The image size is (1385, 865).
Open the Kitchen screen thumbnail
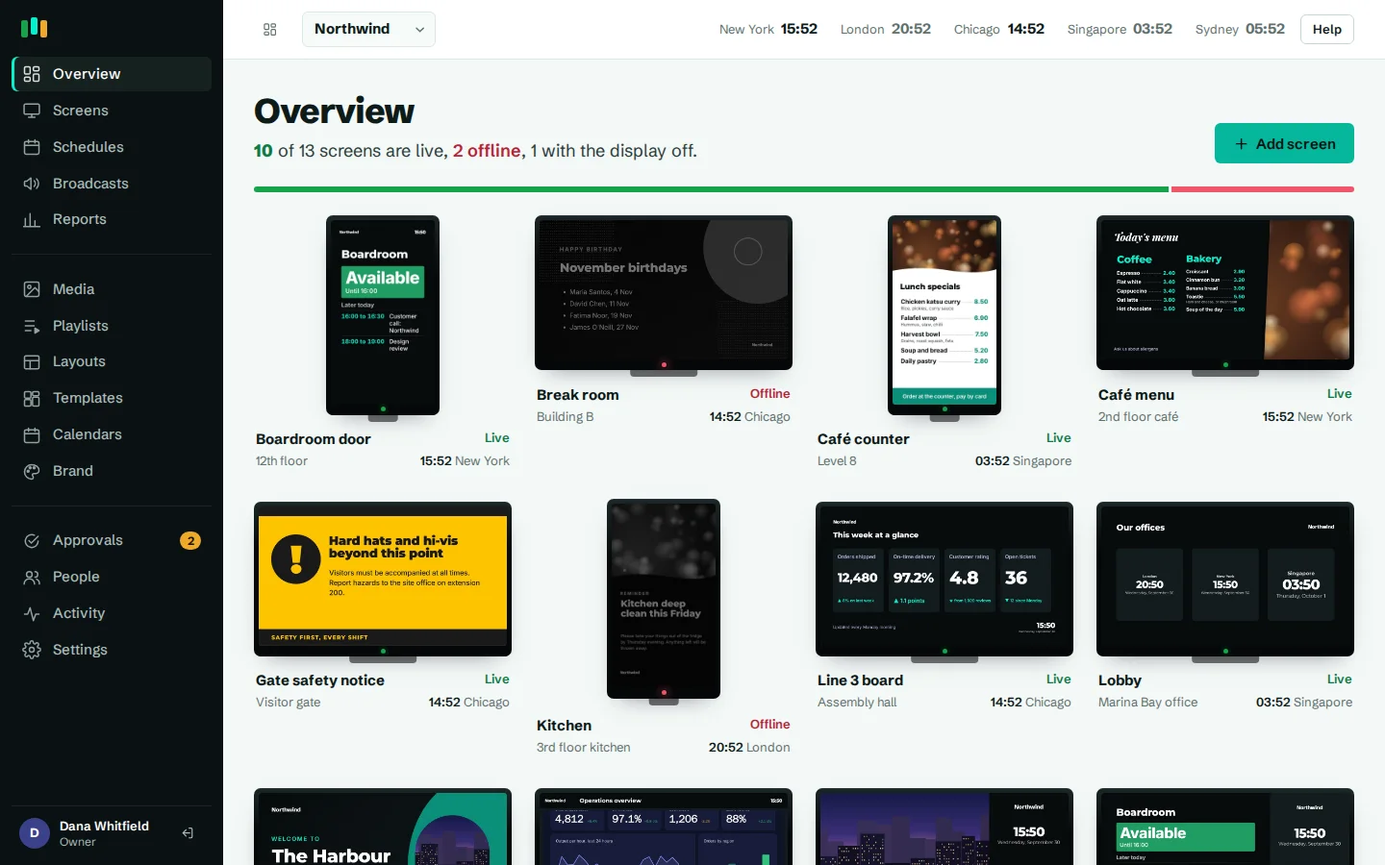[x=664, y=599]
